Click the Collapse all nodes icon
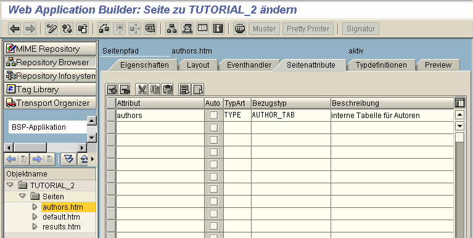 84,159
